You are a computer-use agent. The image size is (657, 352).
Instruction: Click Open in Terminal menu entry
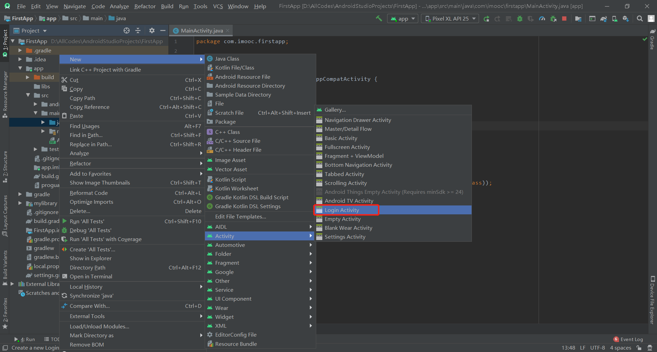[x=132, y=276]
